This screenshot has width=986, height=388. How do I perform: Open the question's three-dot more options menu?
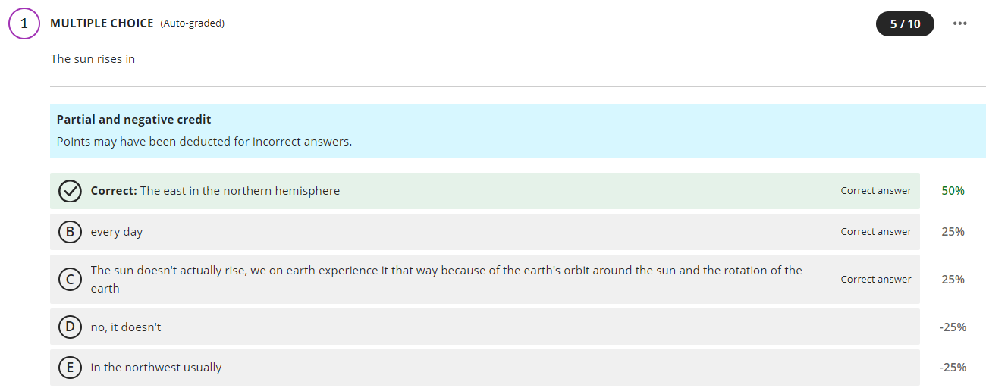(x=959, y=23)
